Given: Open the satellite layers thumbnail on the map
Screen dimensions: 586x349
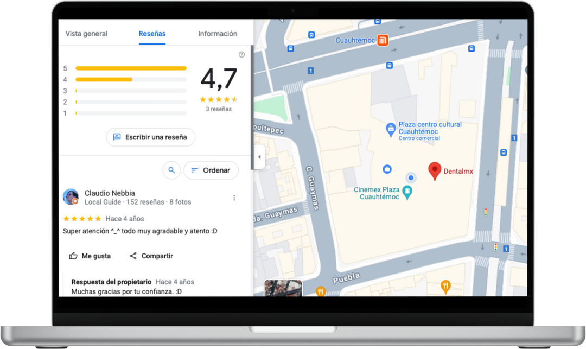Looking at the screenshot, I should (x=283, y=288).
